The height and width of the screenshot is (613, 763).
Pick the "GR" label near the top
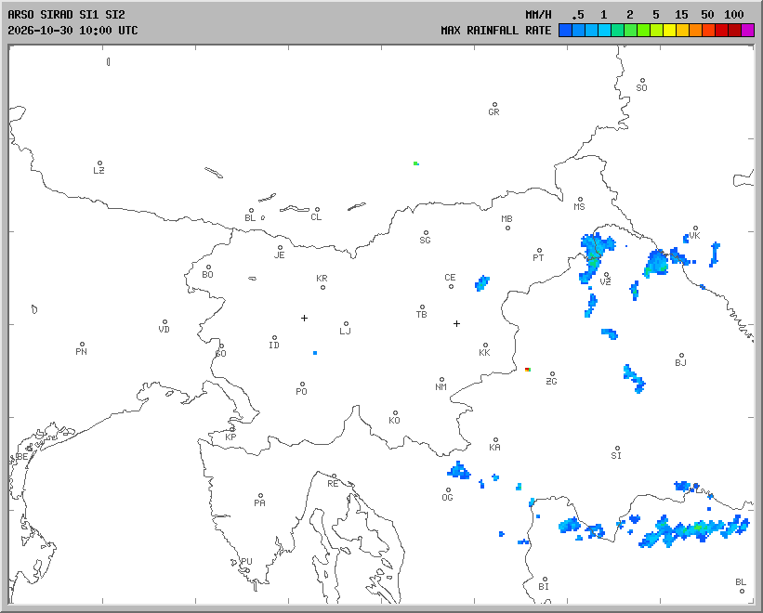pyautogui.click(x=493, y=111)
